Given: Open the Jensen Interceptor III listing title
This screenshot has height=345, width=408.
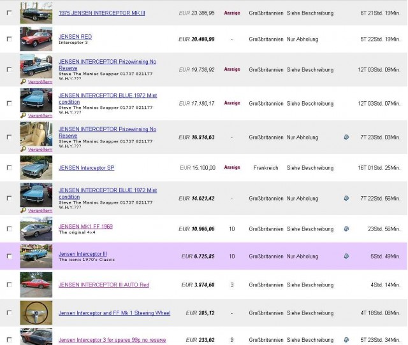Looking at the screenshot, I should [x=83, y=254].
